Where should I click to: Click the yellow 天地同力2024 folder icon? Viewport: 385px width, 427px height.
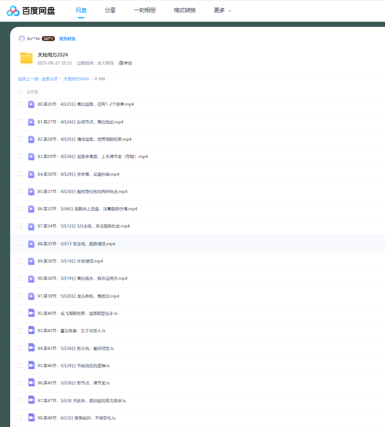[26, 58]
